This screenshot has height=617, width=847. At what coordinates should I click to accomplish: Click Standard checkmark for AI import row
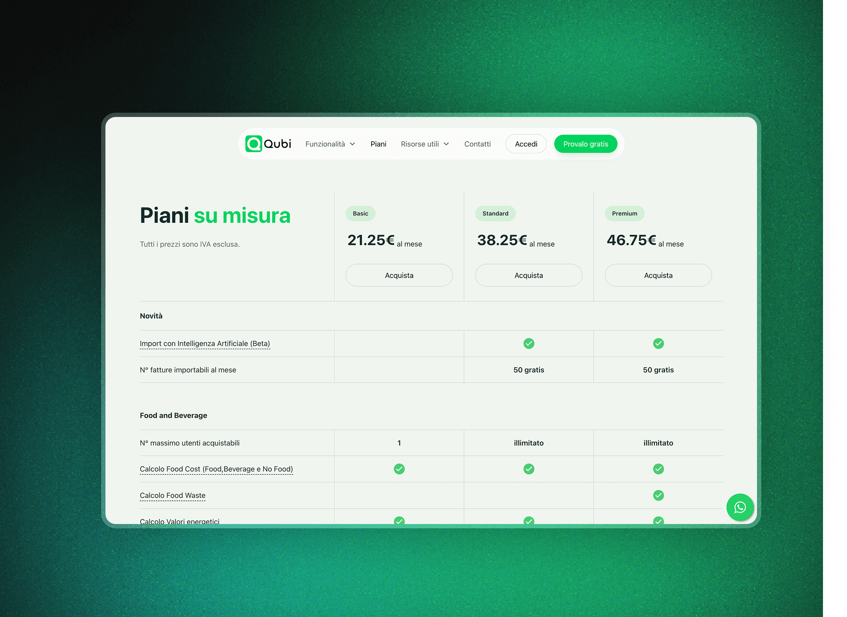(529, 344)
